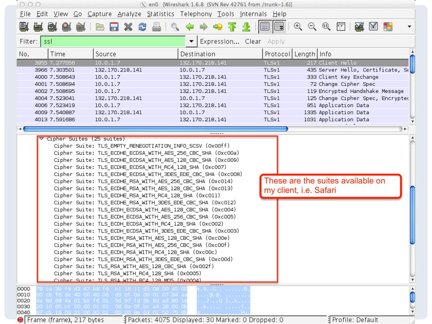The image size is (432, 324).
Task: Open the Statistics menu
Action: click(x=161, y=14)
